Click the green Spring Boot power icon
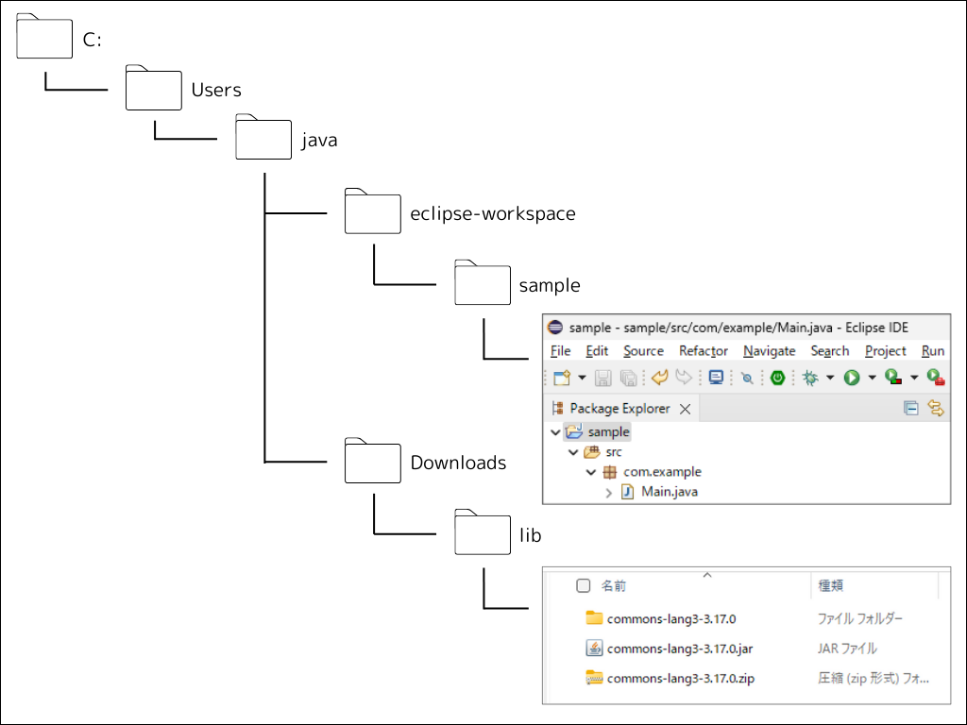 pos(778,378)
